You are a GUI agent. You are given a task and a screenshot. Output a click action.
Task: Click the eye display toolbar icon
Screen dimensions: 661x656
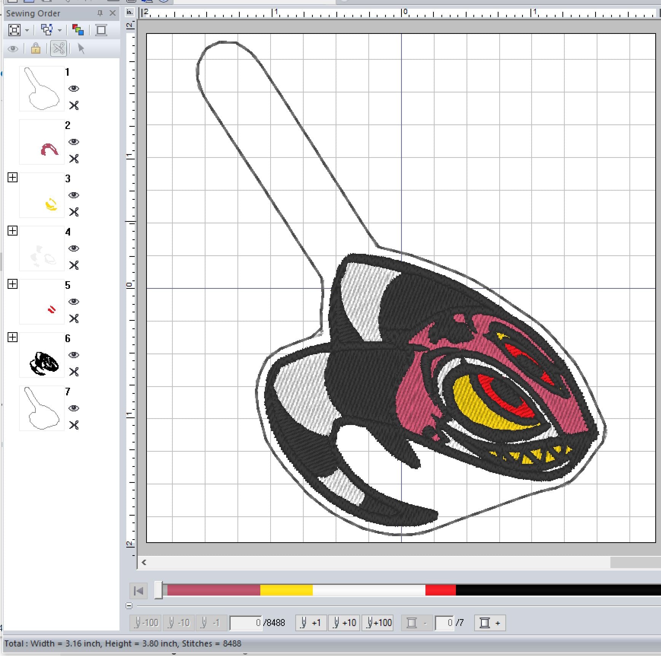(13, 49)
